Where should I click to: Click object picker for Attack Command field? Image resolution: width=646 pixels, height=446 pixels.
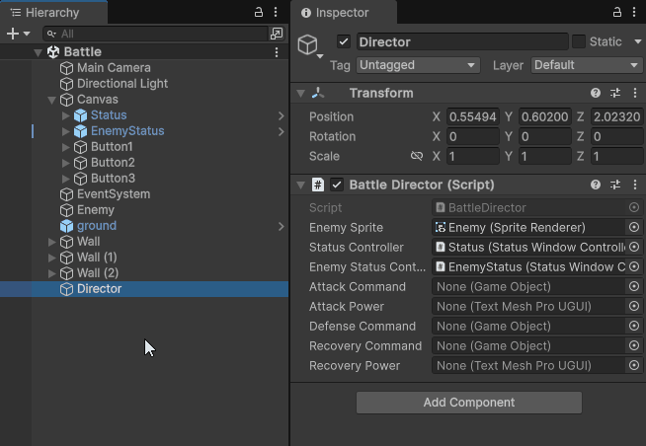tap(633, 286)
